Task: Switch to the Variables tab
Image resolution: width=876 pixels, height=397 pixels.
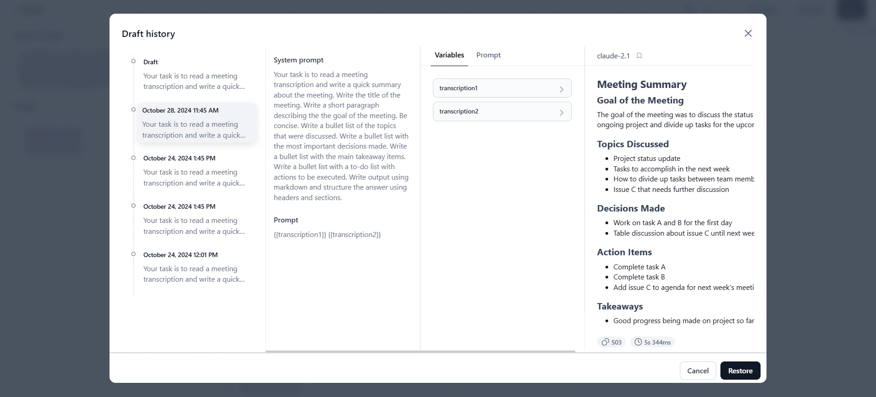Action: pyautogui.click(x=449, y=55)
